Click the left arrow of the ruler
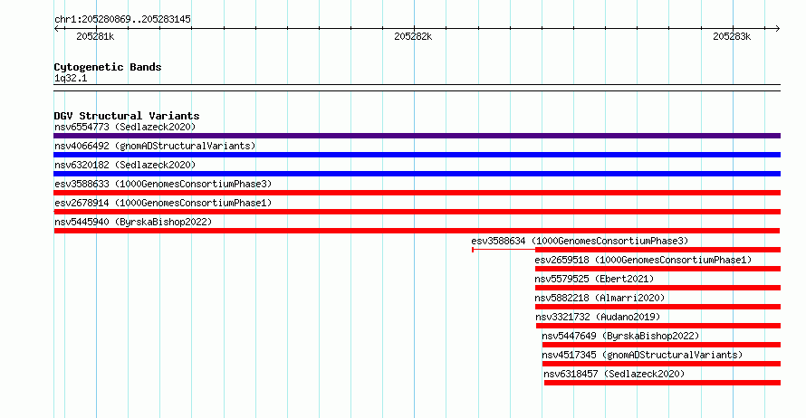The image size is (806, 418). pos(56,28)
